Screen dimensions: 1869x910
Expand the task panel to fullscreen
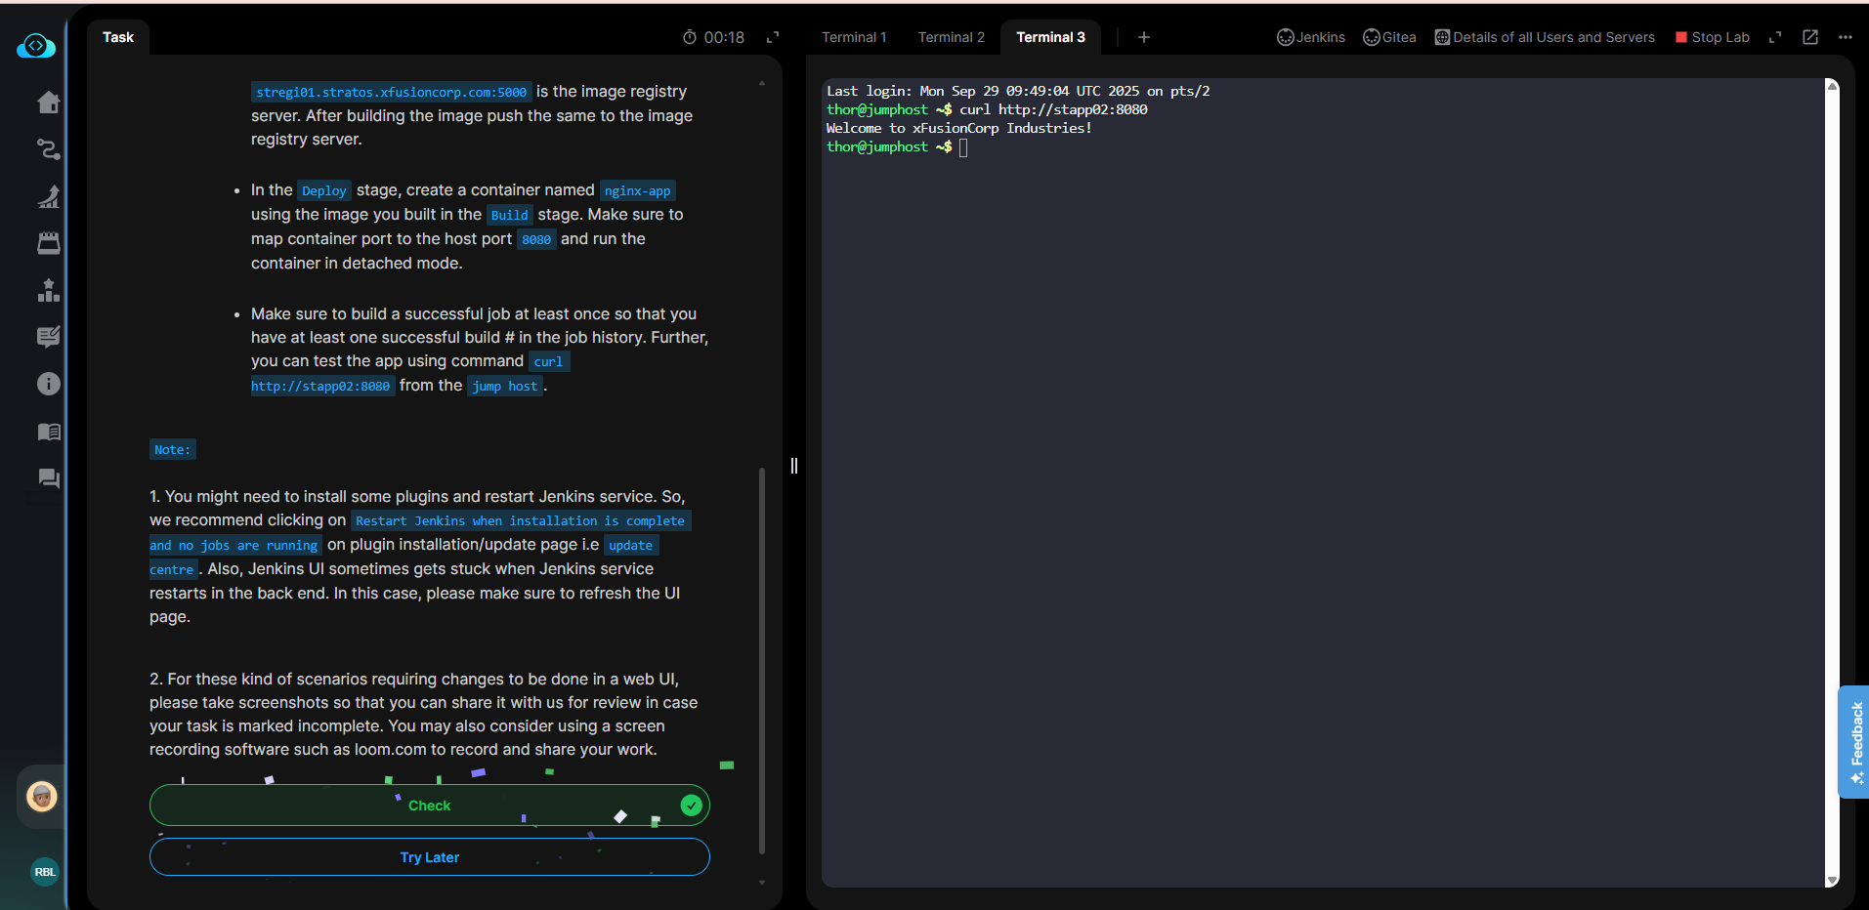[x=773, y=37]
